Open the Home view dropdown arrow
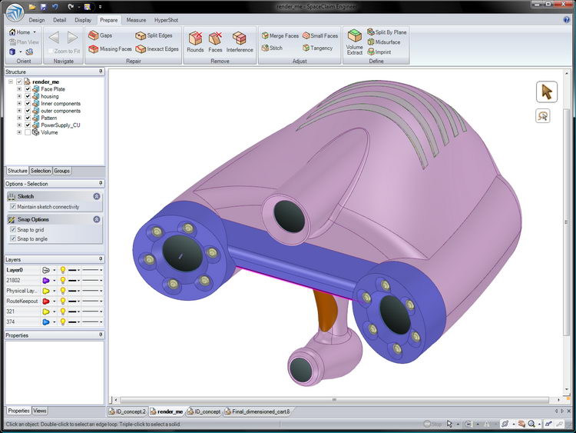Viewport: 576px width, 433px height. [34, 32]
